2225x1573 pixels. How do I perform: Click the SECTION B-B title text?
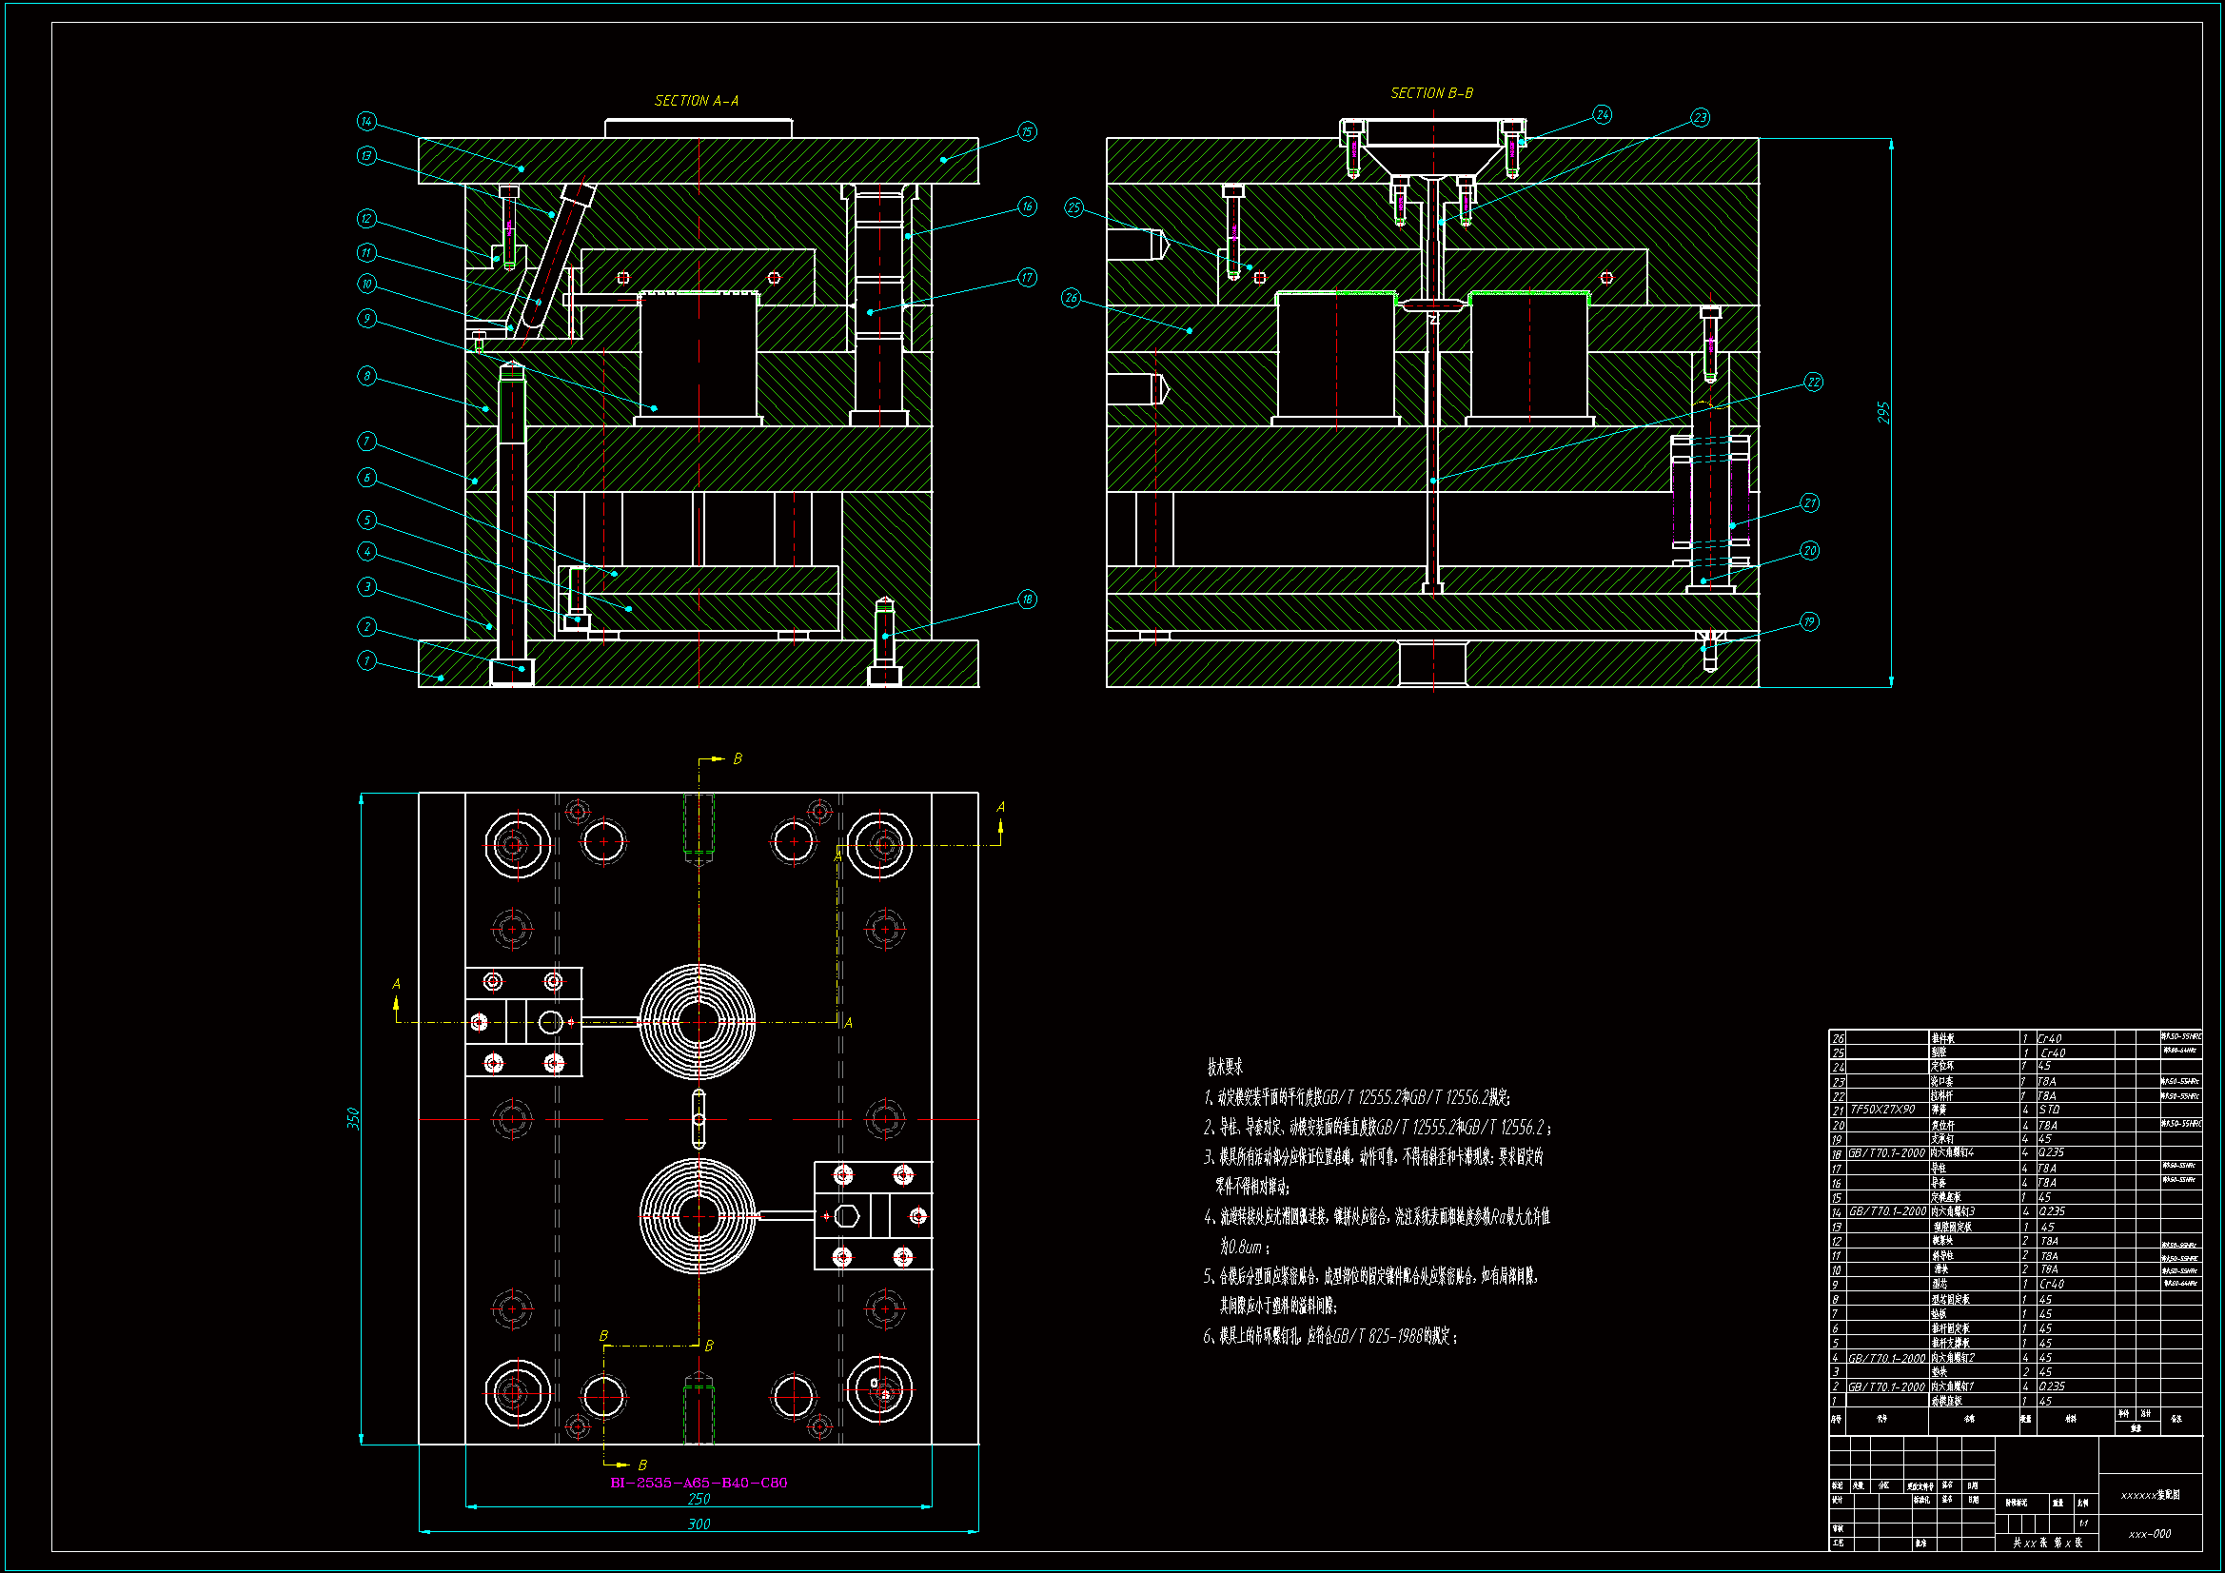[1431, 93]
